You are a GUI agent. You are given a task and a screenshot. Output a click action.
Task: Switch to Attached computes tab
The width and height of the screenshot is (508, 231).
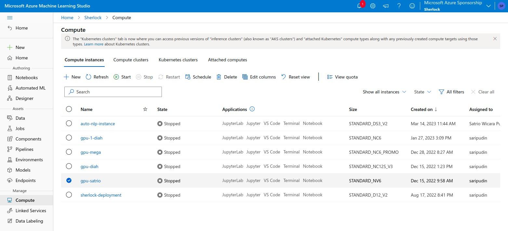pos(228,60)
